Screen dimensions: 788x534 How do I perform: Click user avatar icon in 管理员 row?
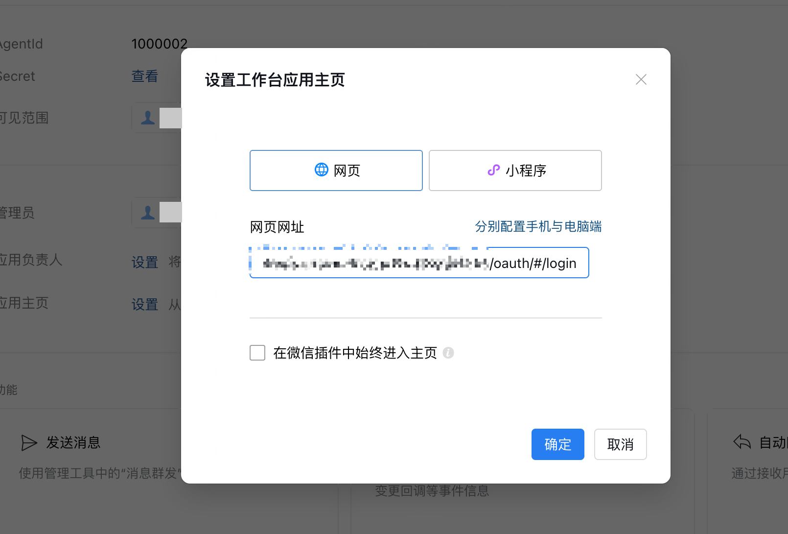(x=148, y=213)
